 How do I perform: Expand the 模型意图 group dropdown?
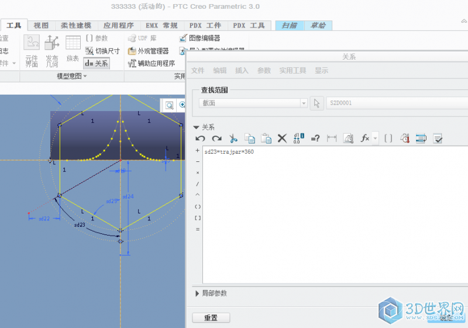tap(72, 77)
